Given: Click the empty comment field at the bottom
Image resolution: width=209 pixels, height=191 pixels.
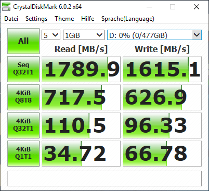Looking at the screenshot, I should pos(104,179).
